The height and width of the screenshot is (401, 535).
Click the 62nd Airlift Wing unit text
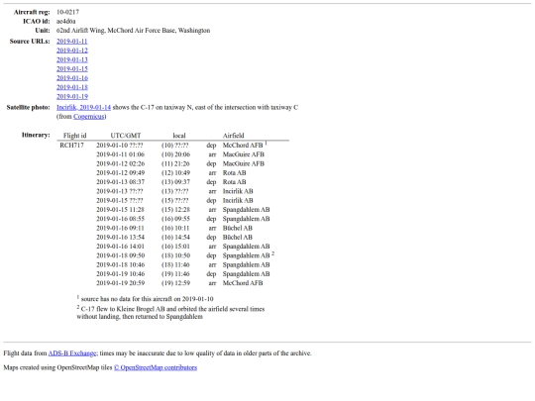coord(133,31)
